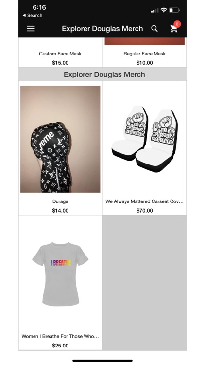Tap the cellular signal bars
This screenshot has width=205, height=365.
pyautogui.click(x=154, y=10)
